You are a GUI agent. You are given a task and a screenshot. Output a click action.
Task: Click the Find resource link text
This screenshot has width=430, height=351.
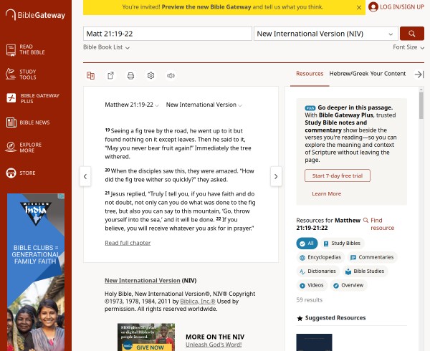[x=382, y=224]
